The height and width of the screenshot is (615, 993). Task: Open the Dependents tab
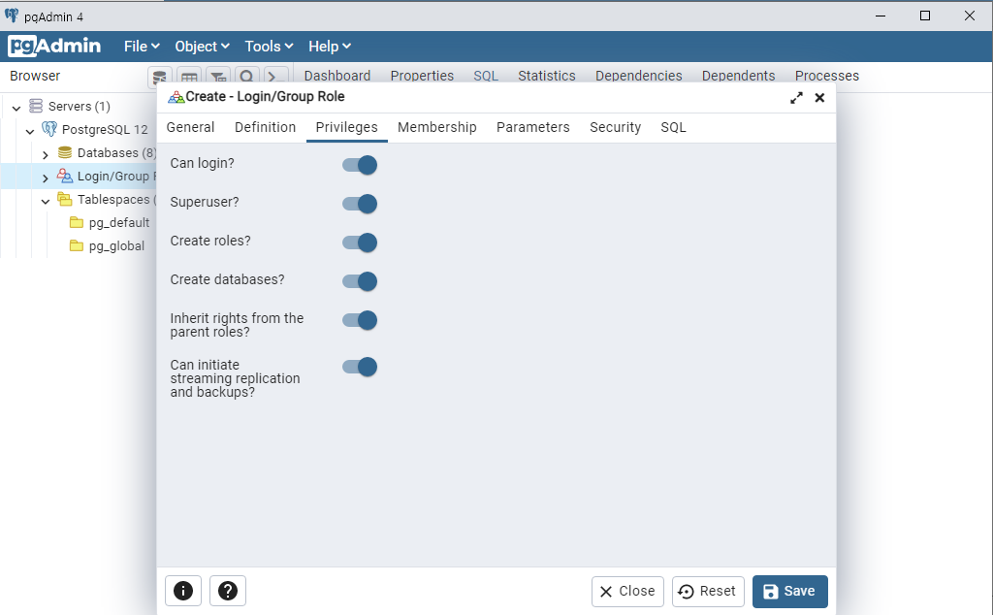click(x=738, y=76)
